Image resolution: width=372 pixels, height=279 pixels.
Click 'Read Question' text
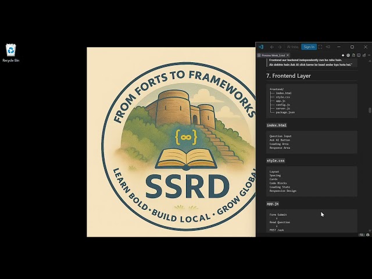click(x=280, y=222)
